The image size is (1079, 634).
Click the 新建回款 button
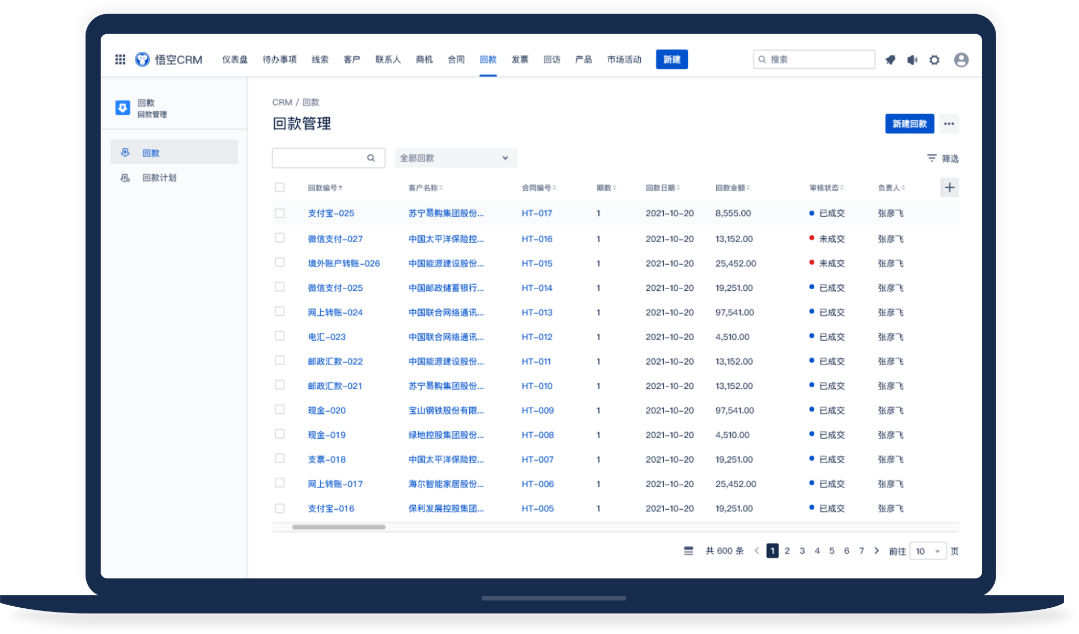pyautogui.click(x=909, y=124)
